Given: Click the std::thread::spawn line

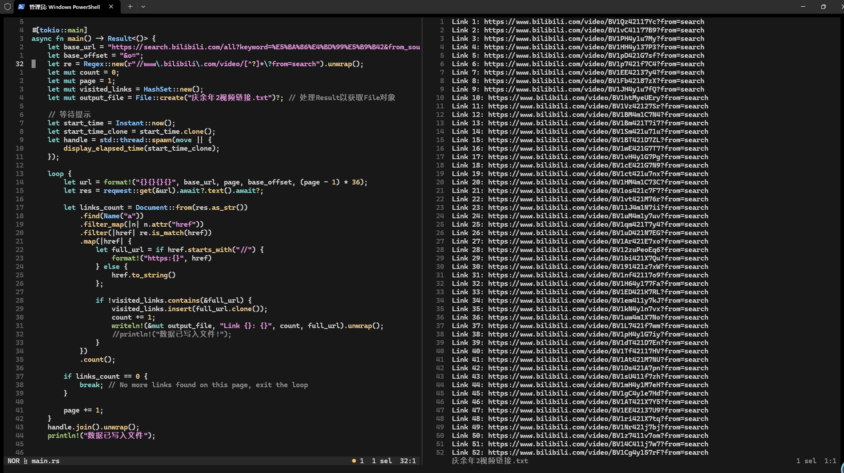Looking at the screenshot, I should [129, 140].
